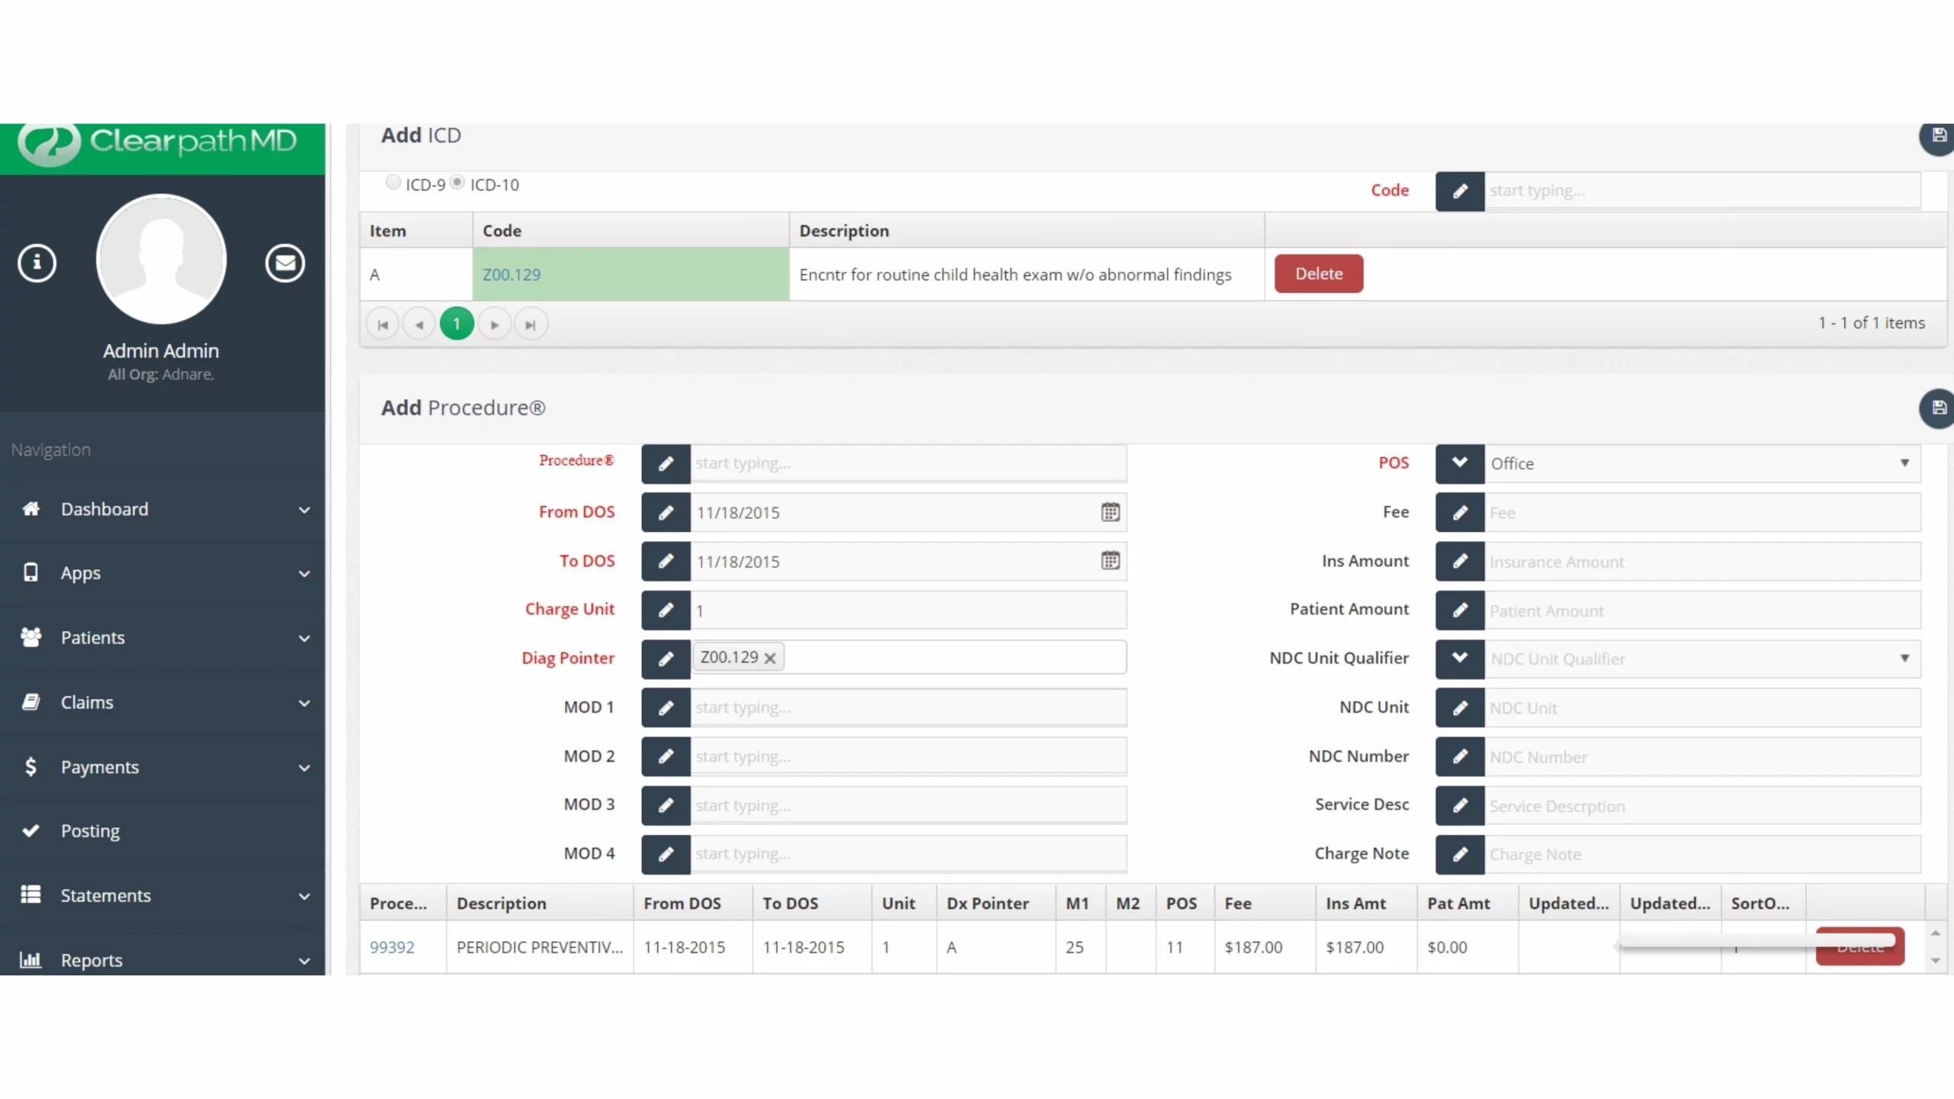Select the ICD-9 radio button
Viewport: 1954px width, 1099px height.
coord(392,182)
